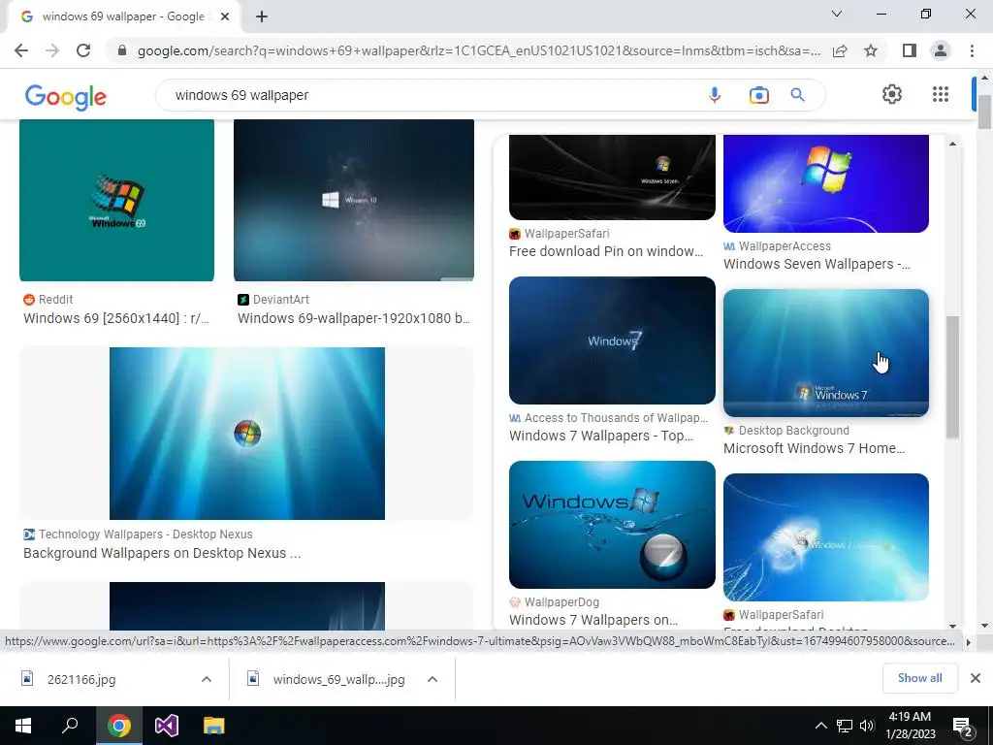Open the Reddit Windows 69 [2560x1440] link
The width and height of the screenshot is (993, 745).
coord(116,318)
